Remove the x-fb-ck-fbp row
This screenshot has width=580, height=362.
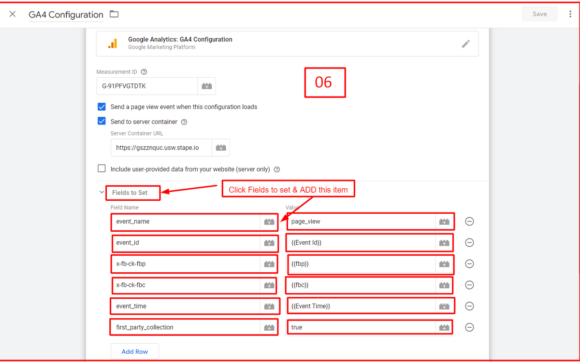(469, 264)
